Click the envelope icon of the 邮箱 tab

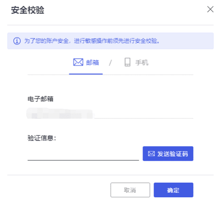click(78, 62)
